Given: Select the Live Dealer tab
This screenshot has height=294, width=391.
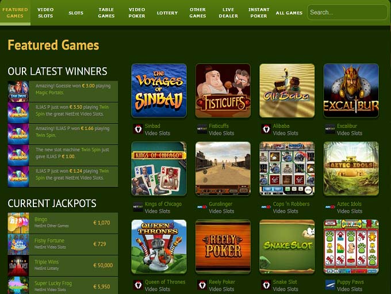Looking at the screenshot, I should point(228,13).
